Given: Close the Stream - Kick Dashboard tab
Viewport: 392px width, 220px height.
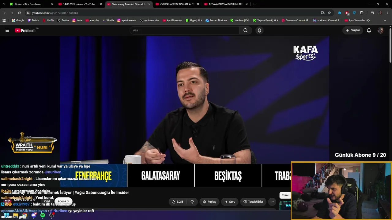Looking at the screenshot, I should [52, 4].
